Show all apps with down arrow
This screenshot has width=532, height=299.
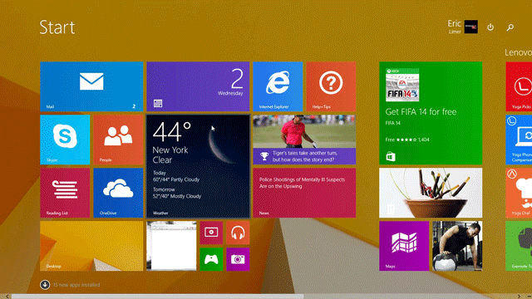pyautogui.click(x=45, y=285)
